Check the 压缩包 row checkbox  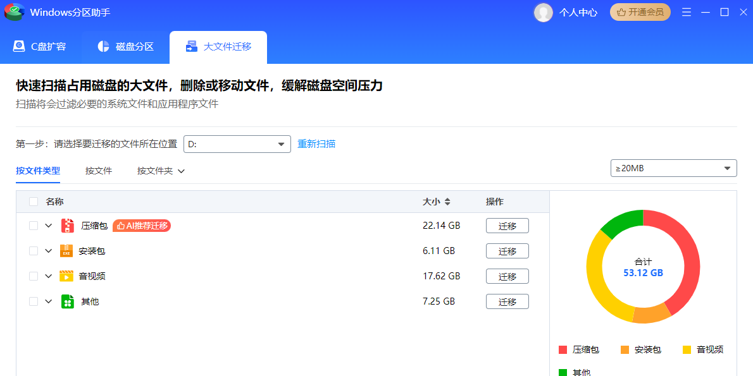(x=34, y=226)
